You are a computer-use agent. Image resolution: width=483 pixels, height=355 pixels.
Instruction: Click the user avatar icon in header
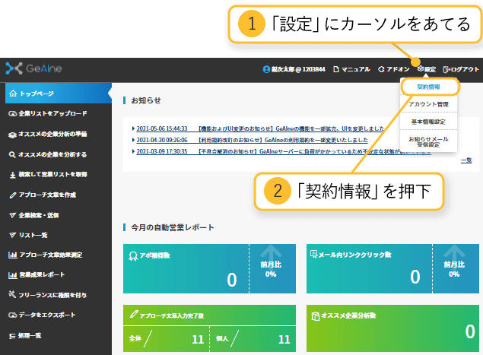266,69
